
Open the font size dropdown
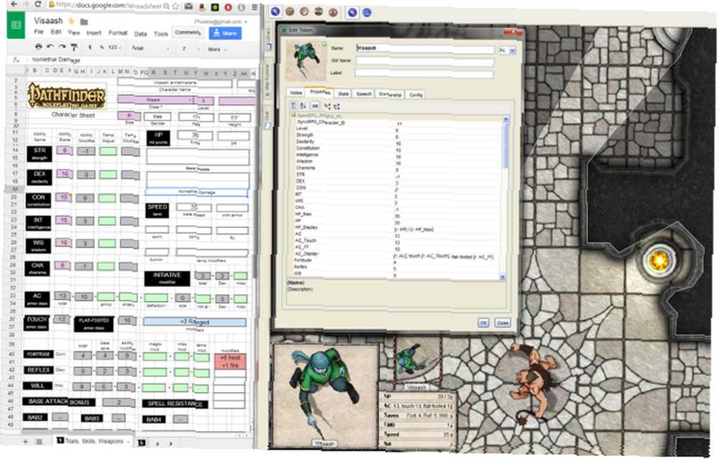tap(191, 49)
